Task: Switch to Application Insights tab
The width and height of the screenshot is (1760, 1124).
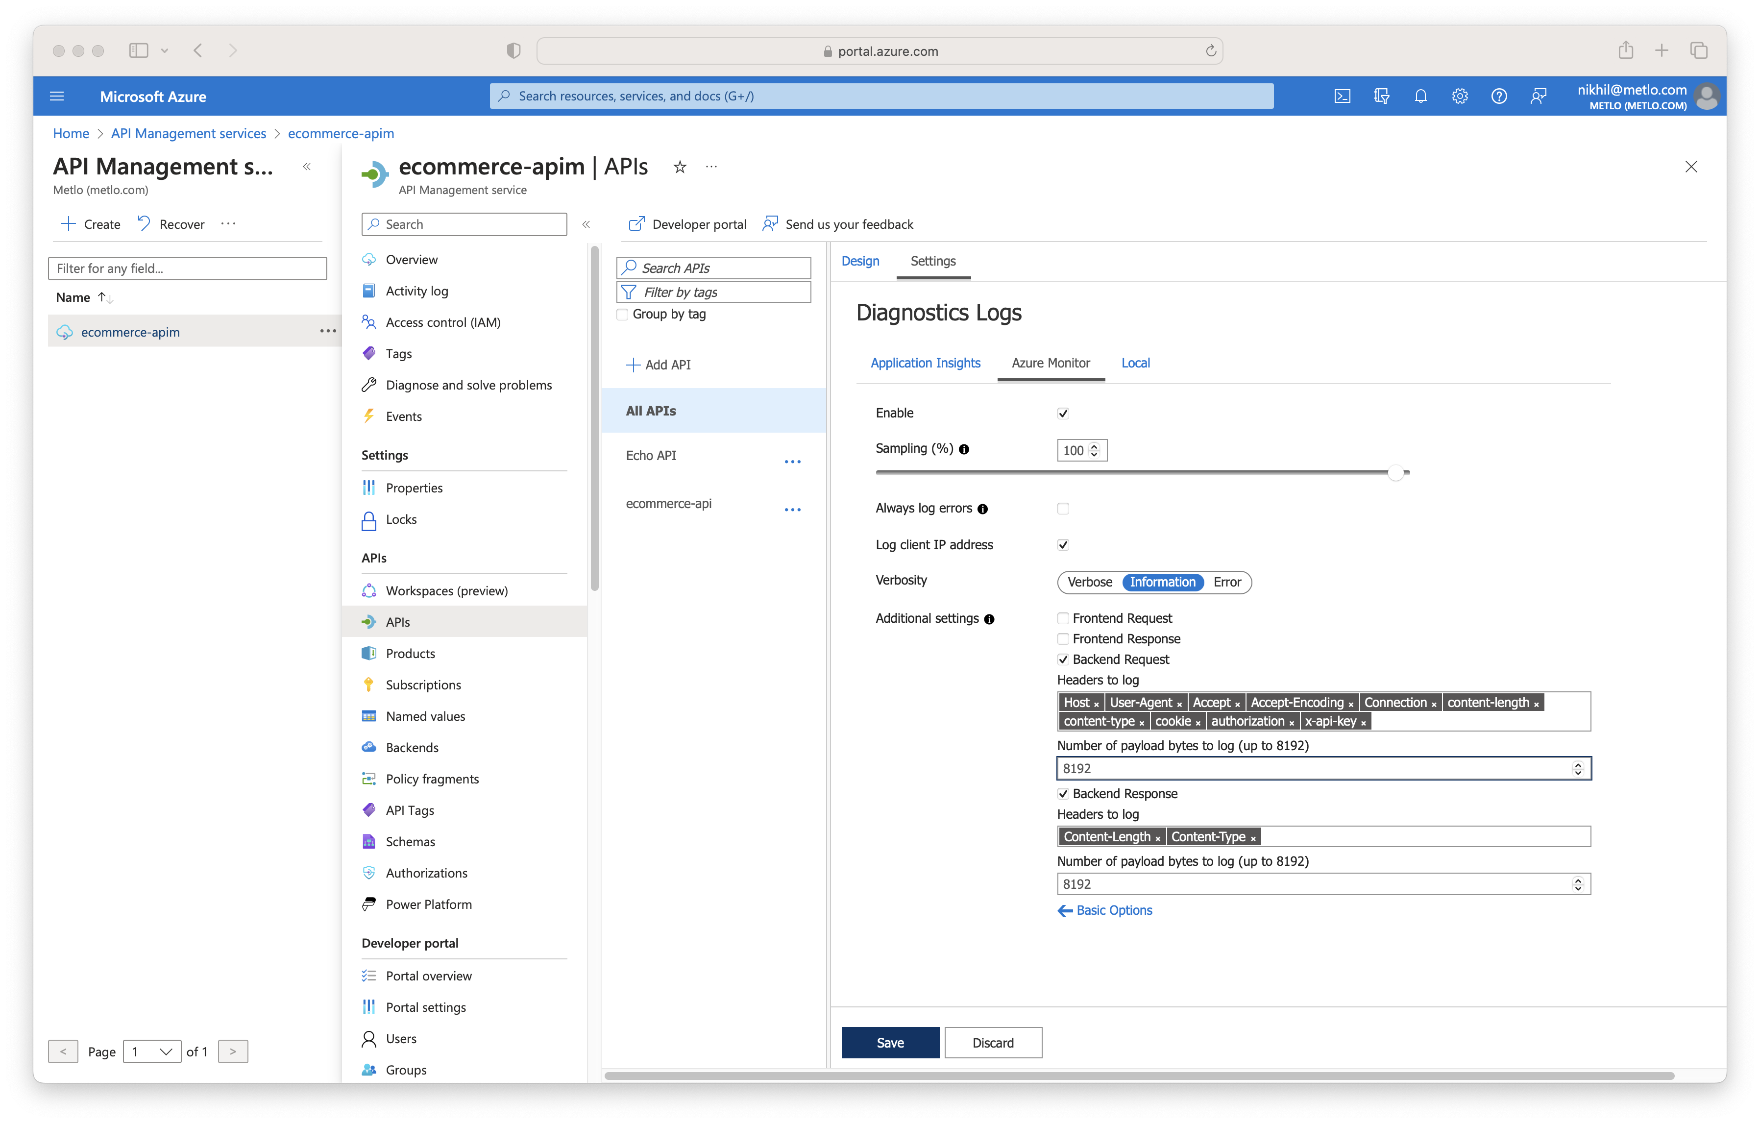Action: pyautogui.click(x=925, y=363)
